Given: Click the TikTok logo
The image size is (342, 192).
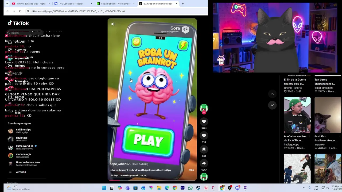Looking at the screenshot, I should tap(18, 23).
